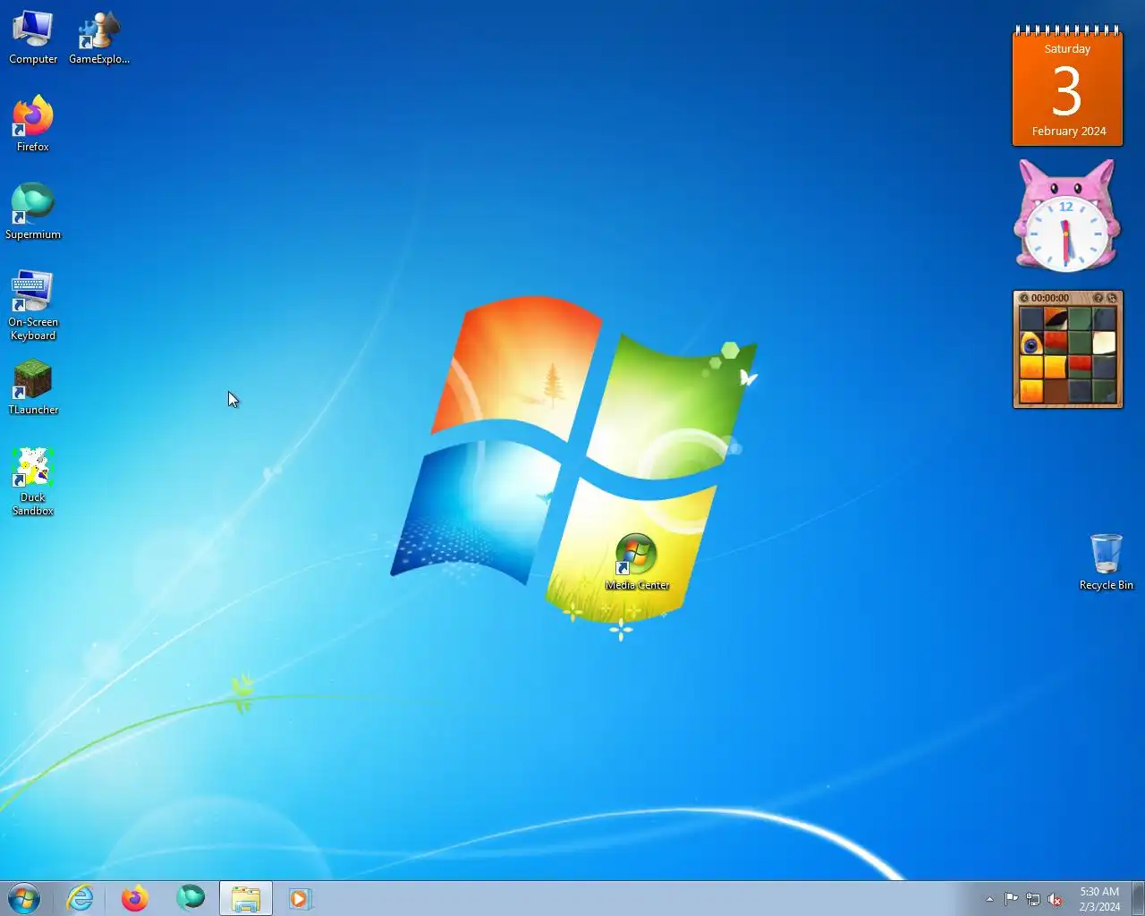Launch Windows Media Player from taskbar
The width and height of the screenshot is (1145, 916).
tap(300, 898)
